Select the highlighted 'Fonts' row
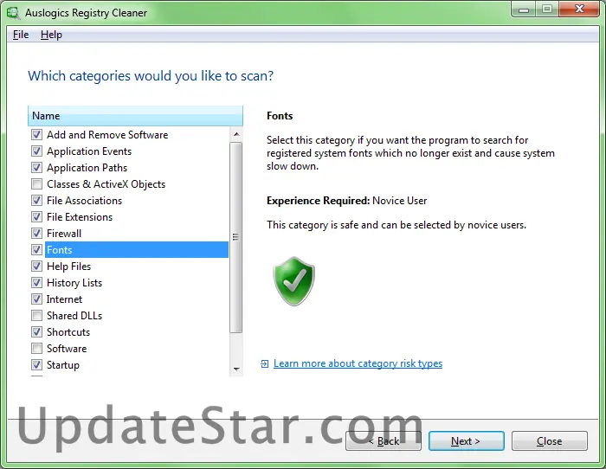 click(137, 250)
